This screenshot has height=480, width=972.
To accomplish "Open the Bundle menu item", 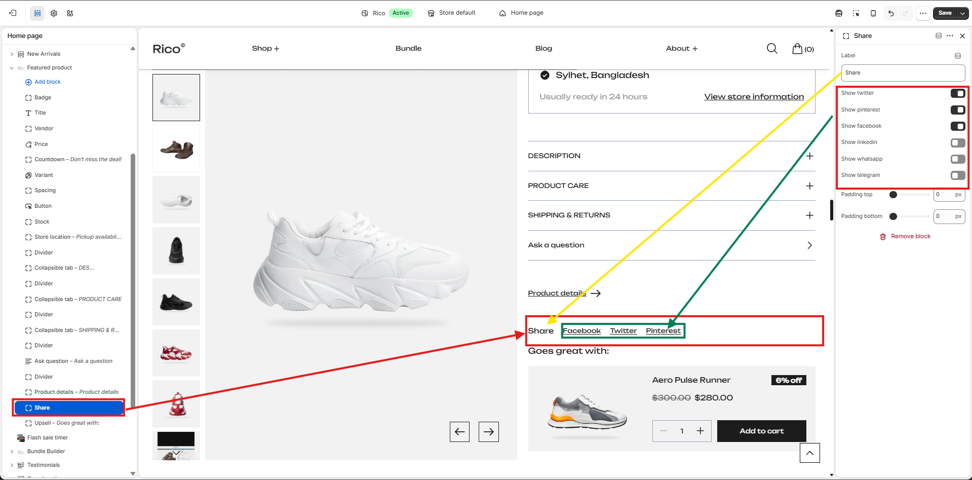I will point(408,48).
